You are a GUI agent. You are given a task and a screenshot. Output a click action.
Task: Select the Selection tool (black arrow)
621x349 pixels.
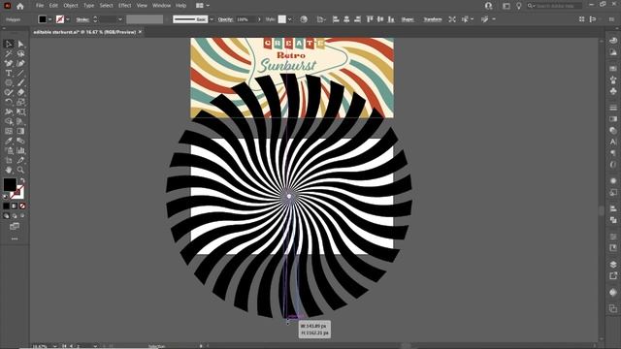(x=9, y=44)
